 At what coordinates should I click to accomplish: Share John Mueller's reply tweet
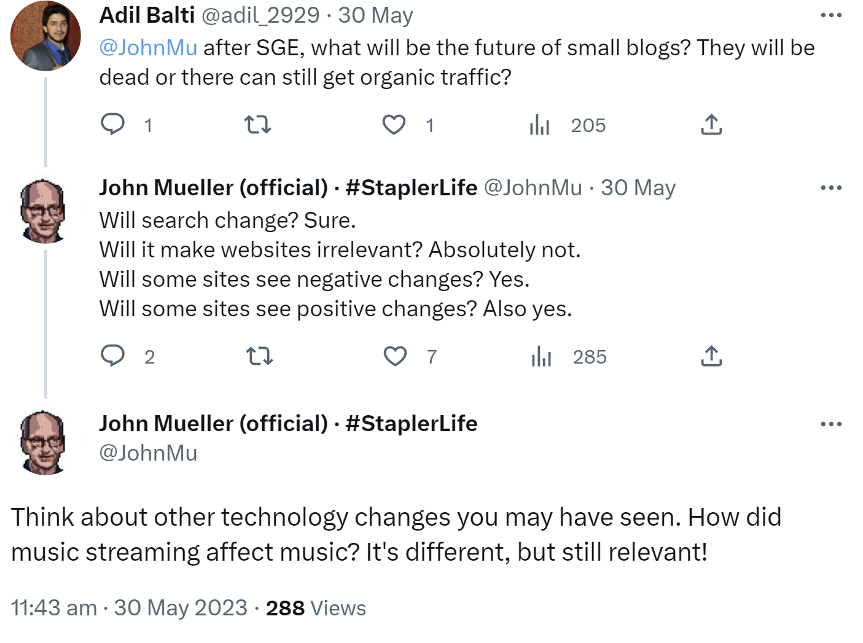pos(711,356)
